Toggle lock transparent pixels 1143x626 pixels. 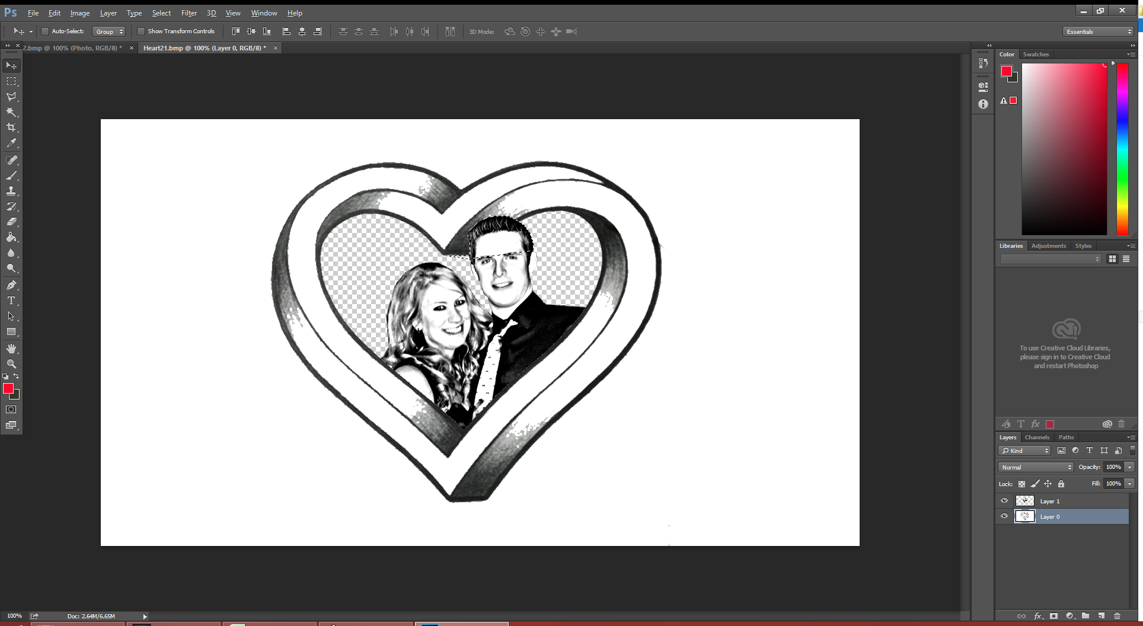[1021, 484]
